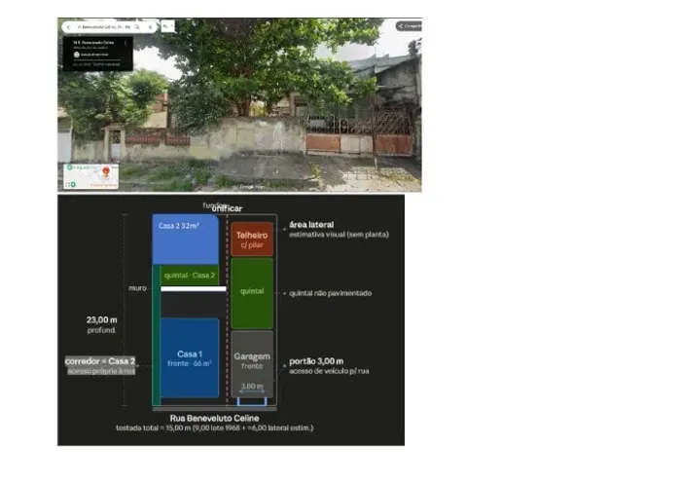Click the white square button beside the search box
This screenshot has width=681, height=482.
(x=167, y=26)
